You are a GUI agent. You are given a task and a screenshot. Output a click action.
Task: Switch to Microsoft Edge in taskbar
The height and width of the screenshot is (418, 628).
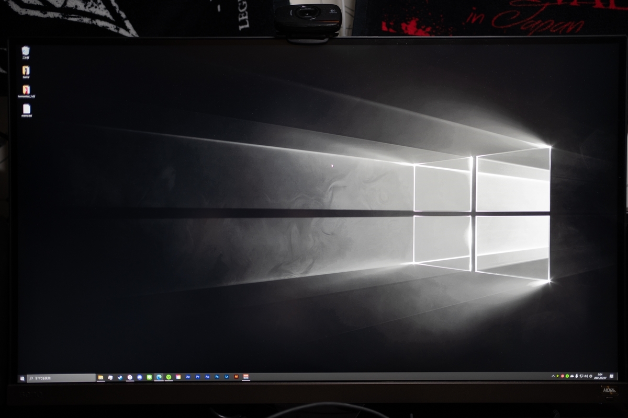point(159,377)
